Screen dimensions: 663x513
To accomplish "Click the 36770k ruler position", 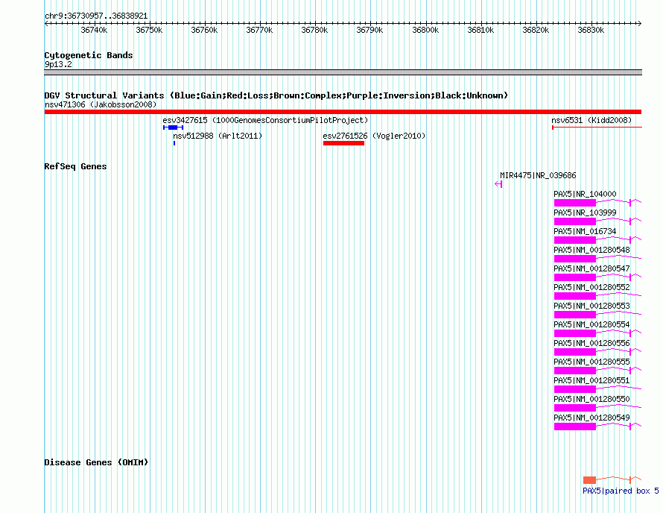I will [x=259, y=30].
